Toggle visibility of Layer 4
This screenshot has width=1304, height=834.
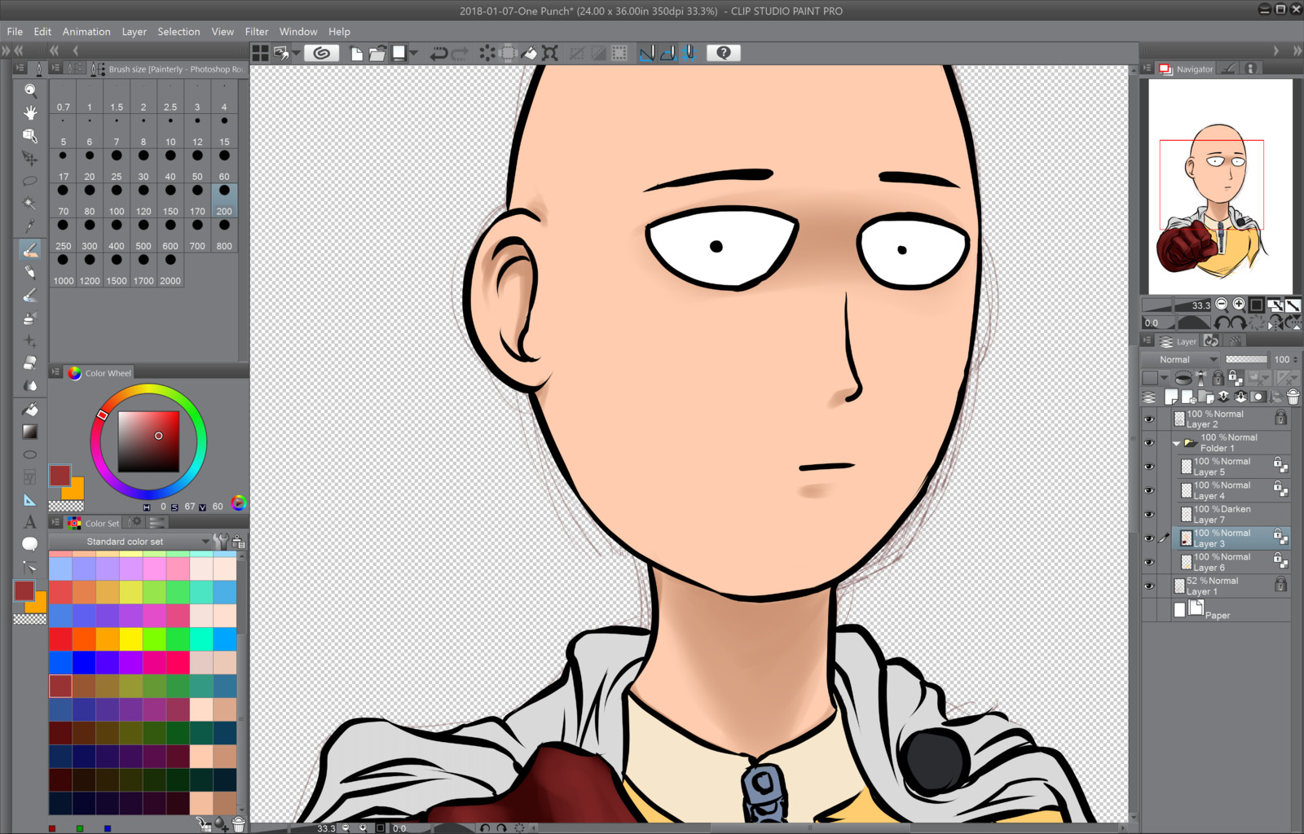tap(1149, 490)
